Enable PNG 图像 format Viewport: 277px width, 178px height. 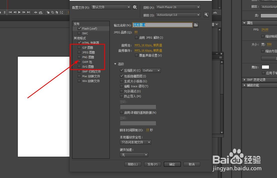click(x=79, y=57)
